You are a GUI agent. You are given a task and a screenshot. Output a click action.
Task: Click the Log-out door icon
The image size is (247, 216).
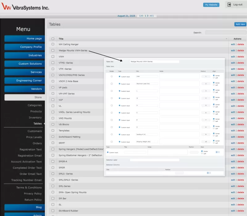(229, 5)
